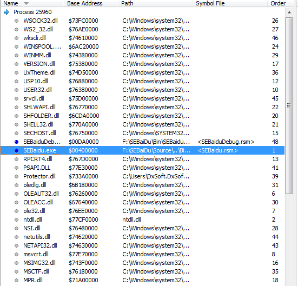298x286 pixels.
Task: Click the gray dot icon next to MPR.dll
Action: pyautogui.click(x=17, y=280)
